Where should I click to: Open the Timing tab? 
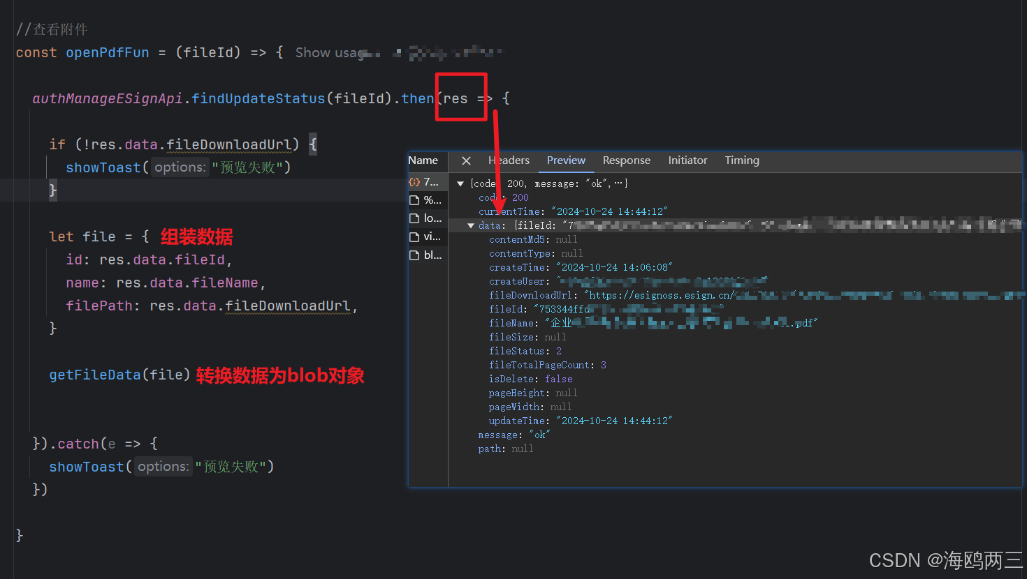(x=742, y=160)
